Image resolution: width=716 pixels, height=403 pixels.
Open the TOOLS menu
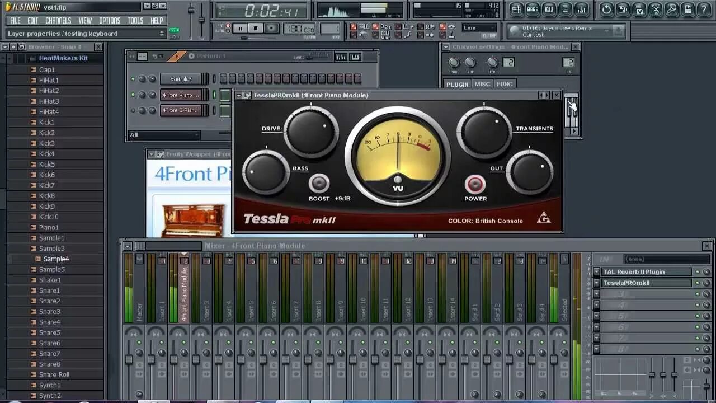(x=135, y=21)
